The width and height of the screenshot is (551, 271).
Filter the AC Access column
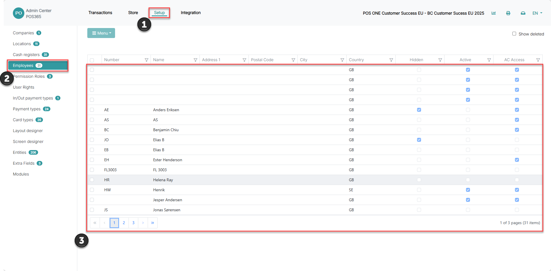(538, 60)
